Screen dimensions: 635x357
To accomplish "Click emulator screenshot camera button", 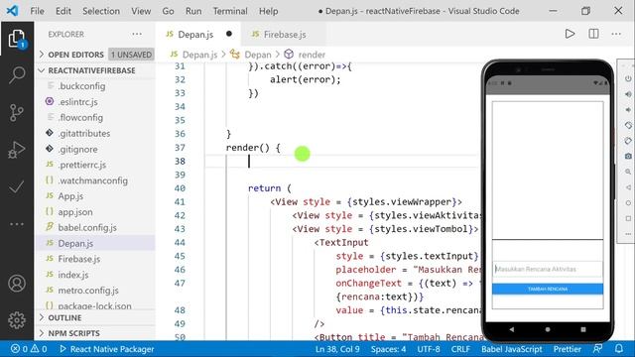I will tap(628, 156).
